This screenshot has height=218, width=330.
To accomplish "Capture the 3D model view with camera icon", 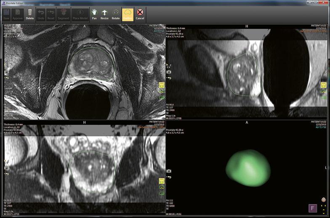I will 169,171.
